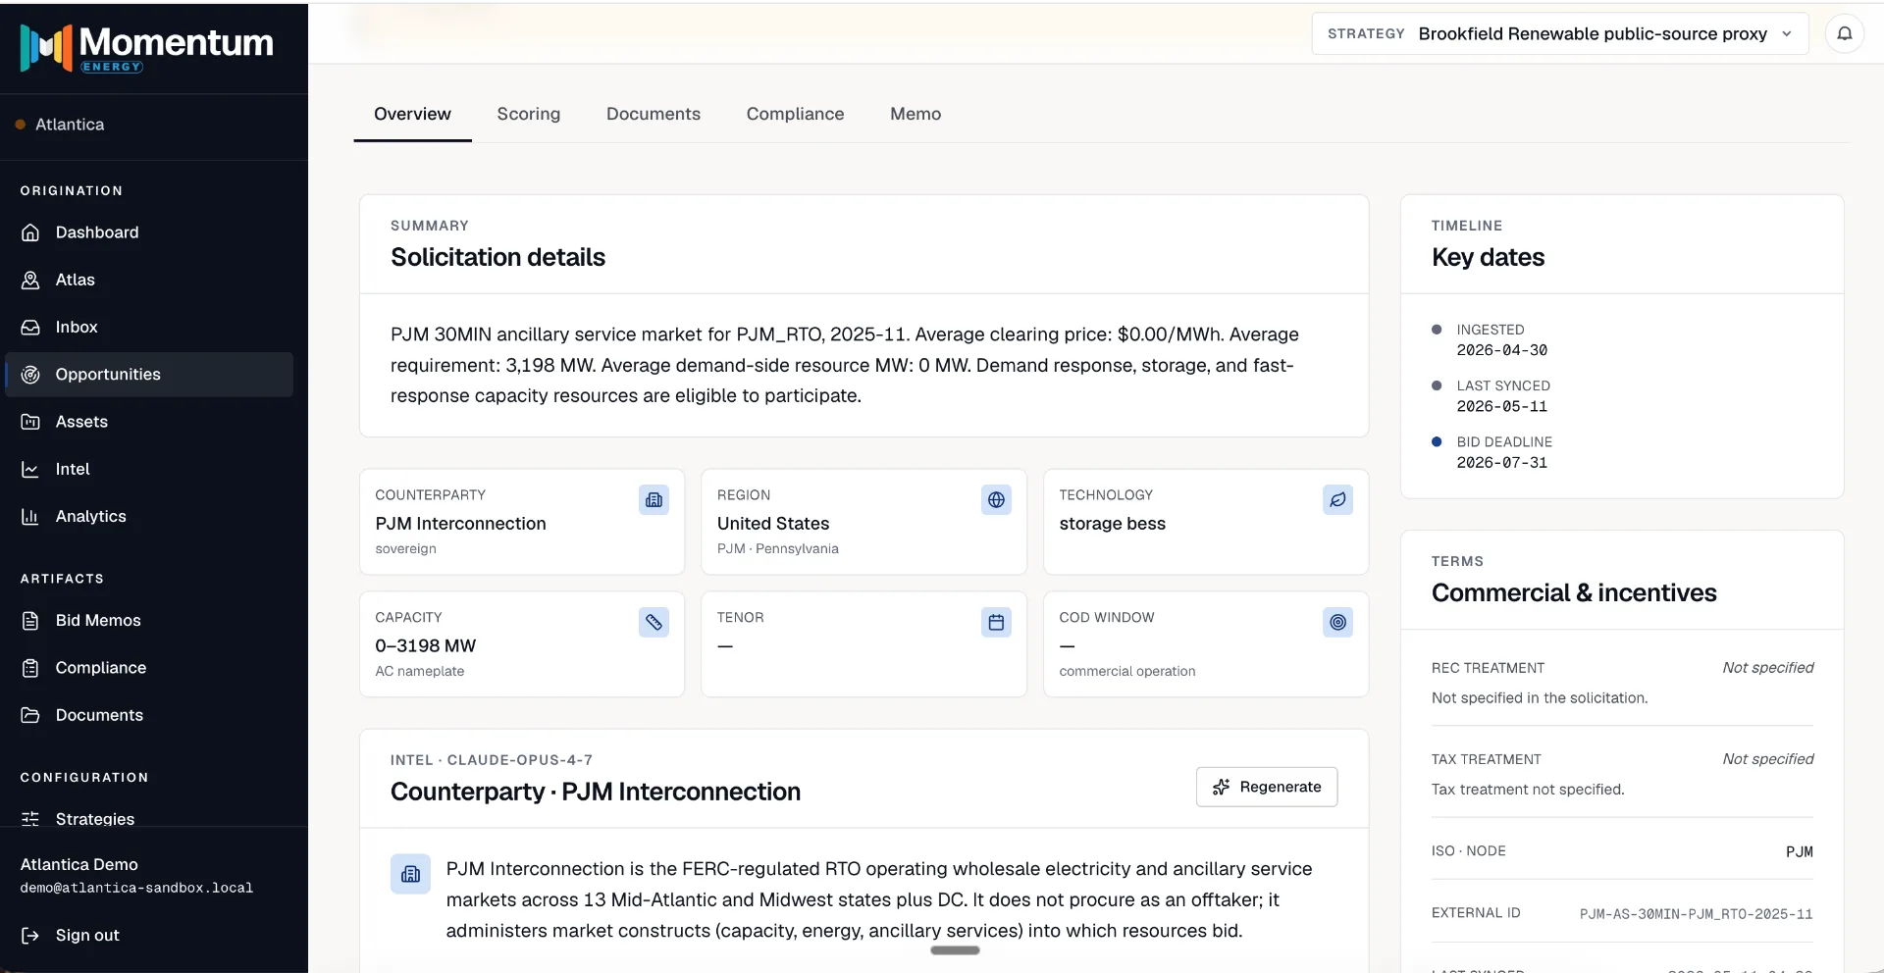
Task: Open Compliance under Artifacts
Action: (149, 668)
